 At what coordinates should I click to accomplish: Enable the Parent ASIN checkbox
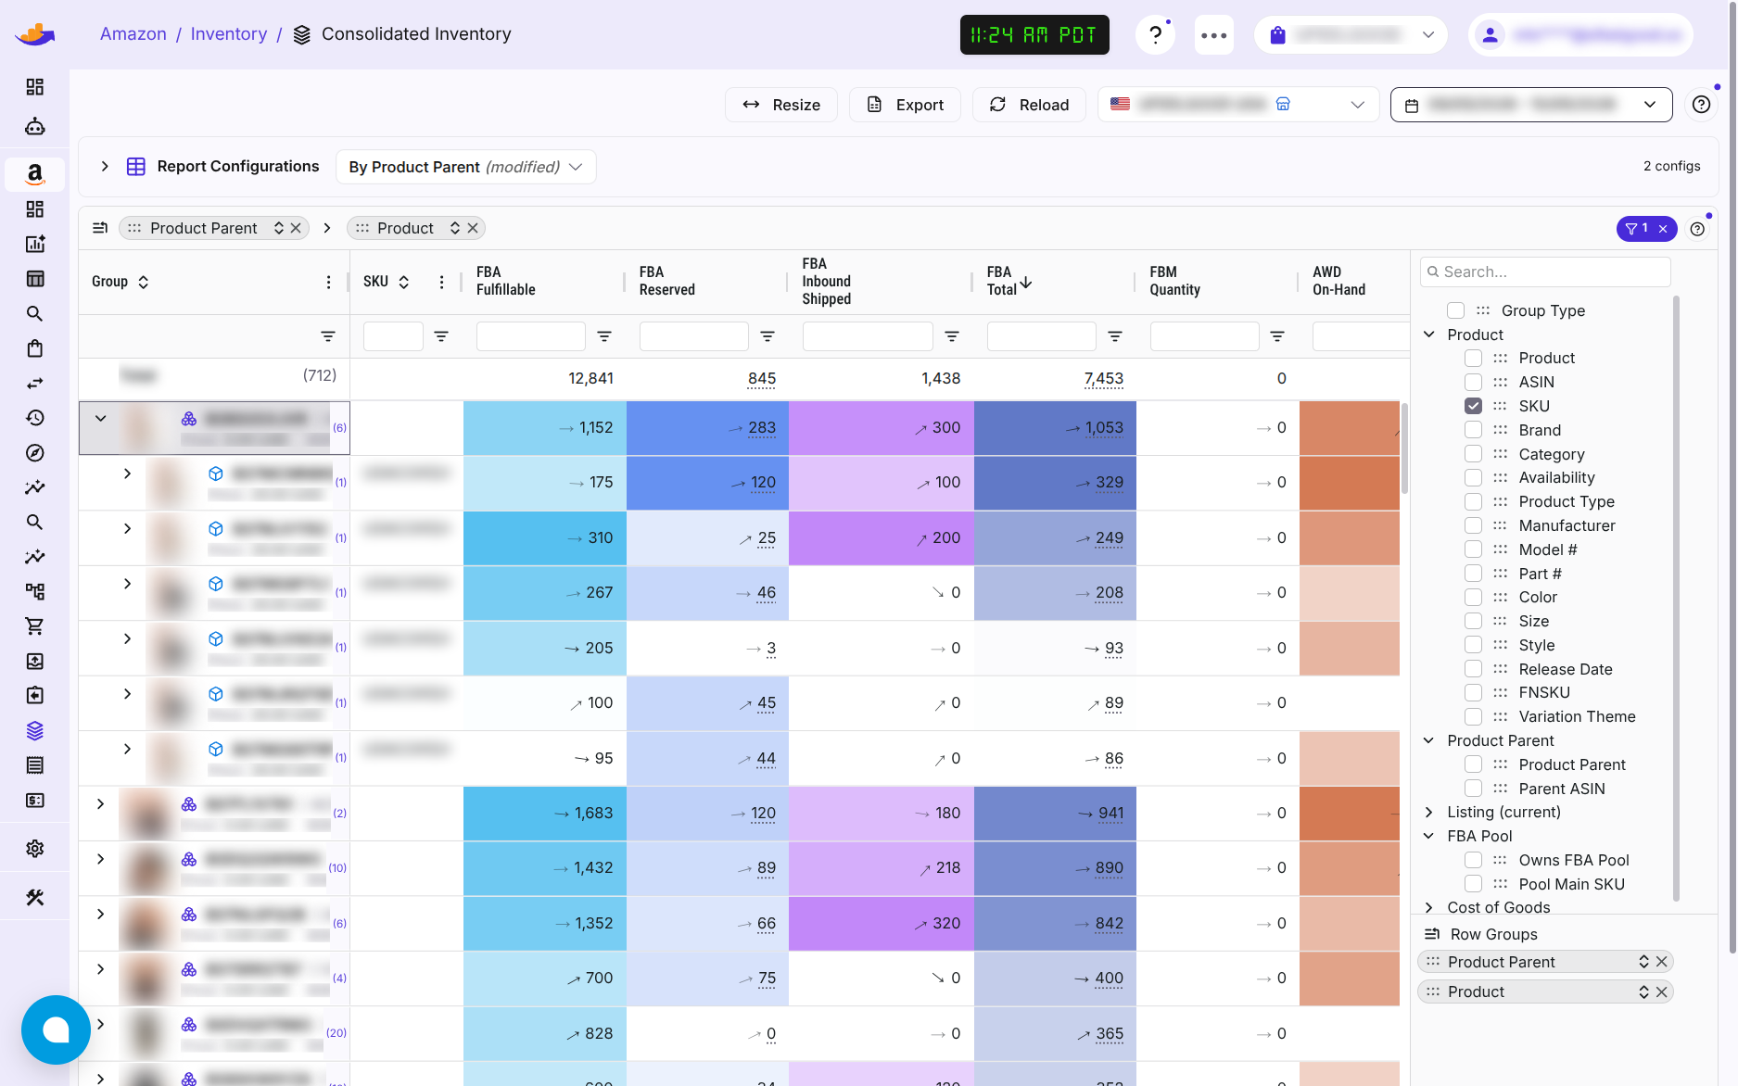[x=1473, y=789]
